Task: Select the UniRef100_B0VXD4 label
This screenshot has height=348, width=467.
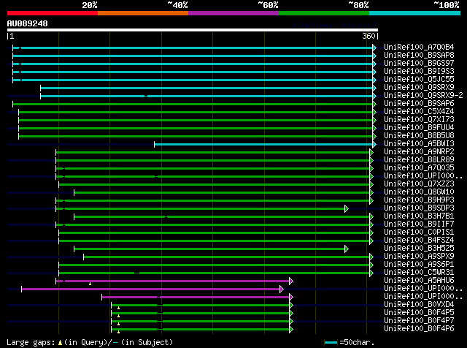Action: pyautogui.click(x=419, y=305)
